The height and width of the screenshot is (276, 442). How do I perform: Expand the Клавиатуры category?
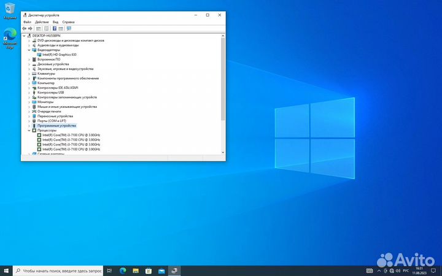click(29, 74)
